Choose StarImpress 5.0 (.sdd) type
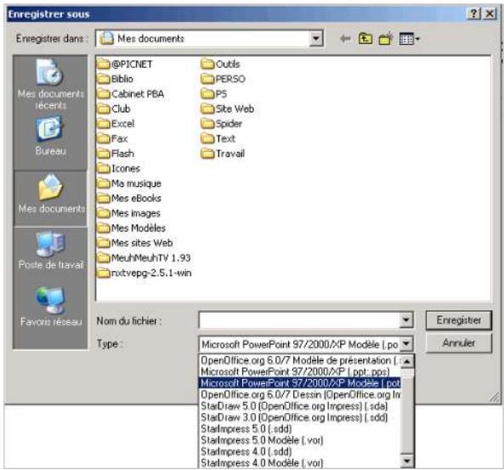This screenshot has height=470, width=504. point(300,429)
